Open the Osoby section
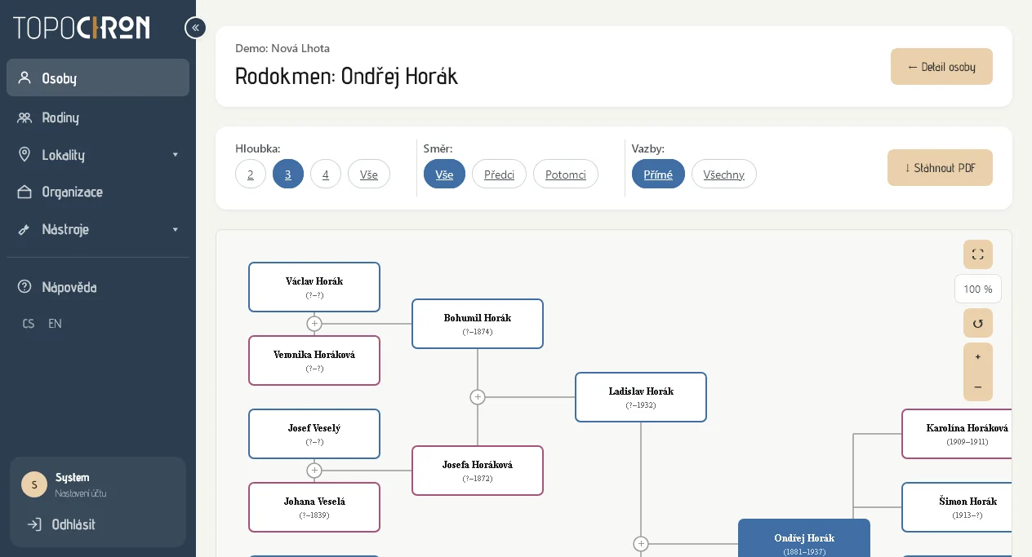Image resolution: width=1032 pixels, height=557 pixels. [x=98, y=77]
